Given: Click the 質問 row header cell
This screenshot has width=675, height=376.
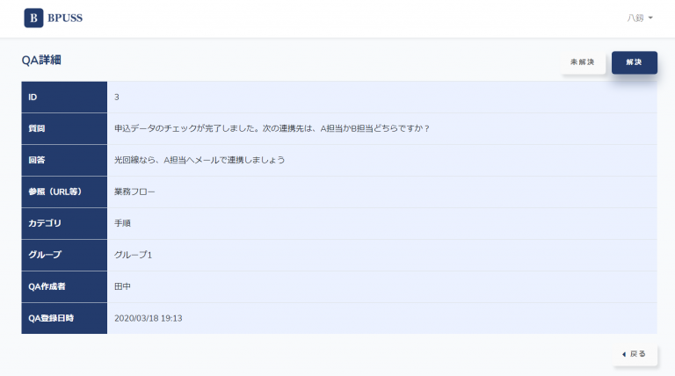Looking at the screenshot, I should click(x=64, y=128).
